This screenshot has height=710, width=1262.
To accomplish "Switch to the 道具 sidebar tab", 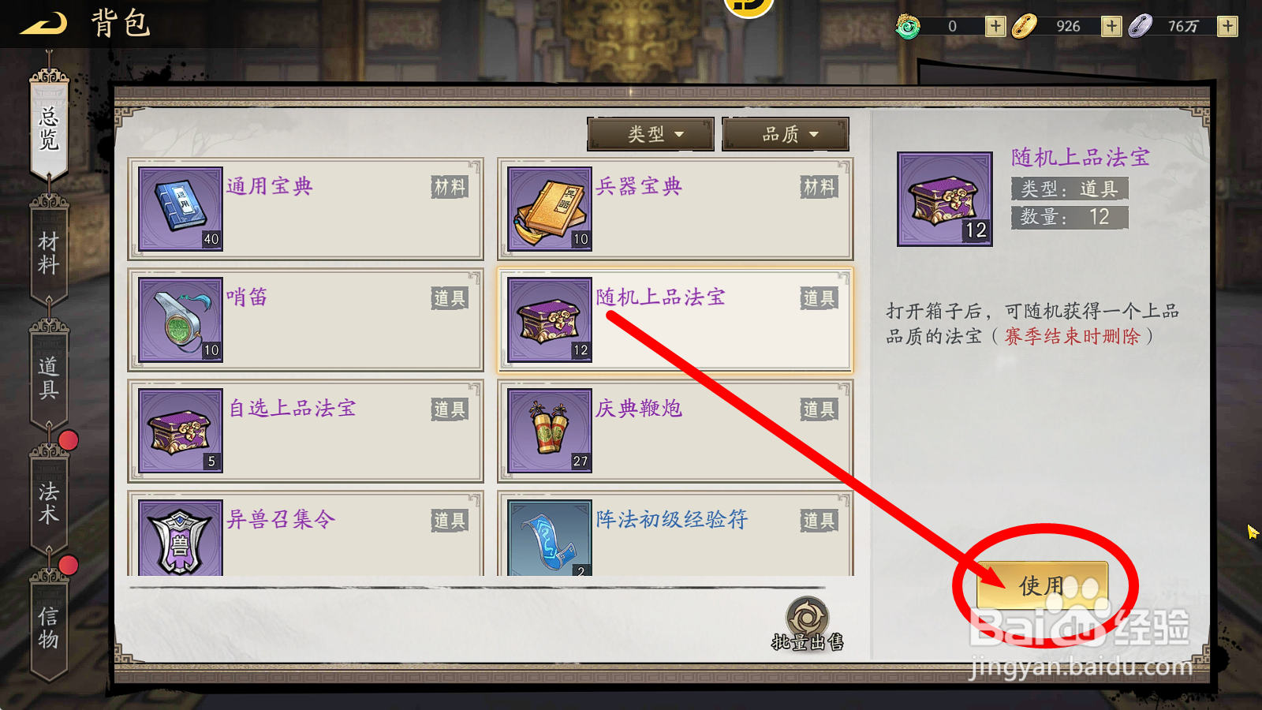I will coord(49,377).
